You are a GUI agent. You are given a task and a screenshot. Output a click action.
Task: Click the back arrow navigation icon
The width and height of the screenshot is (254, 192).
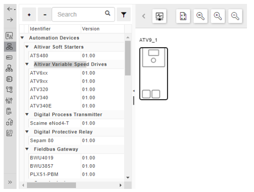click(10, 9)
